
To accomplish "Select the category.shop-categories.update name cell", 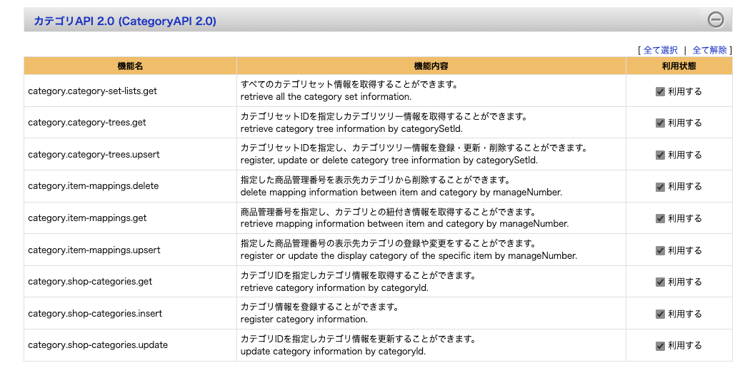I will [130, 344].
